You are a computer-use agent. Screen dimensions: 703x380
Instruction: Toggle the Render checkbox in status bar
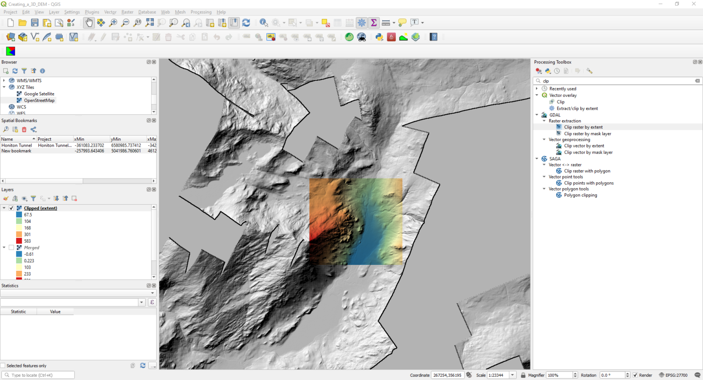click(635, 375)
